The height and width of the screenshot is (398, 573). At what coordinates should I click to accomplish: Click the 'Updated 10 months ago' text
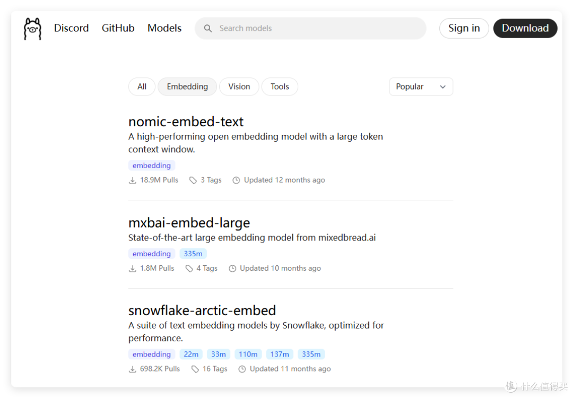pos(280,269)
